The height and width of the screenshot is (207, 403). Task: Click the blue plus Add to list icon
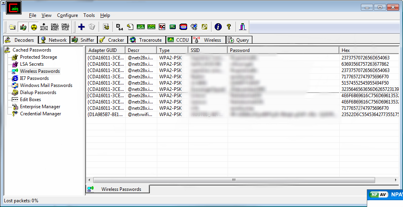(x=81, y=27)
